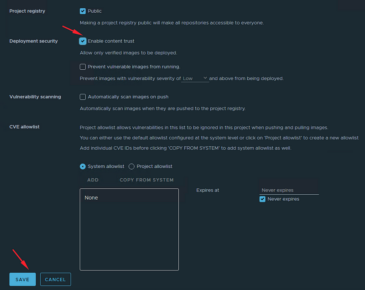Image resolution: width=365 pixels, height=290 pixels.
Task: Click the chevron arrow of severity selector
Action: tap(205, 78)
